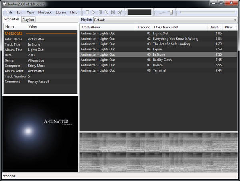
Task: Select the highlighted track 'In Stone'
Action: coord(158,54)
